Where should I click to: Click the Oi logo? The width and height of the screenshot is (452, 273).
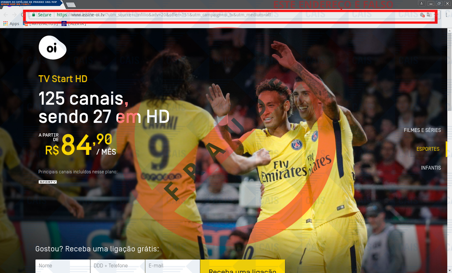52,48
